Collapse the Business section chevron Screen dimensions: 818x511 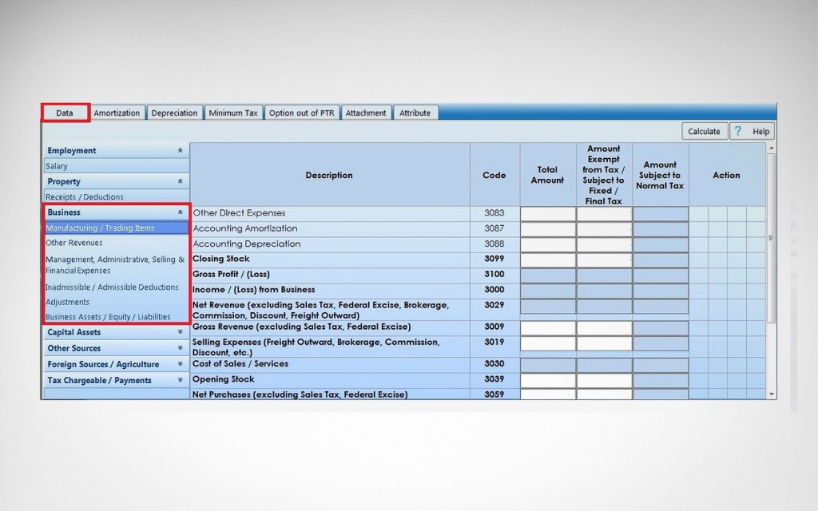[181, 212]
